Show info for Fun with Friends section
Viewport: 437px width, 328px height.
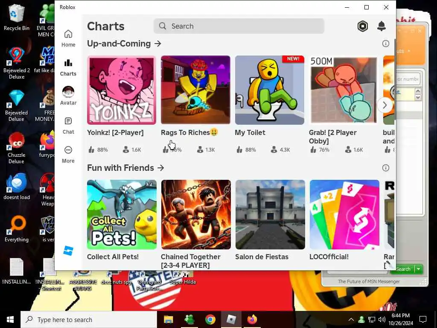click(385, 168)
